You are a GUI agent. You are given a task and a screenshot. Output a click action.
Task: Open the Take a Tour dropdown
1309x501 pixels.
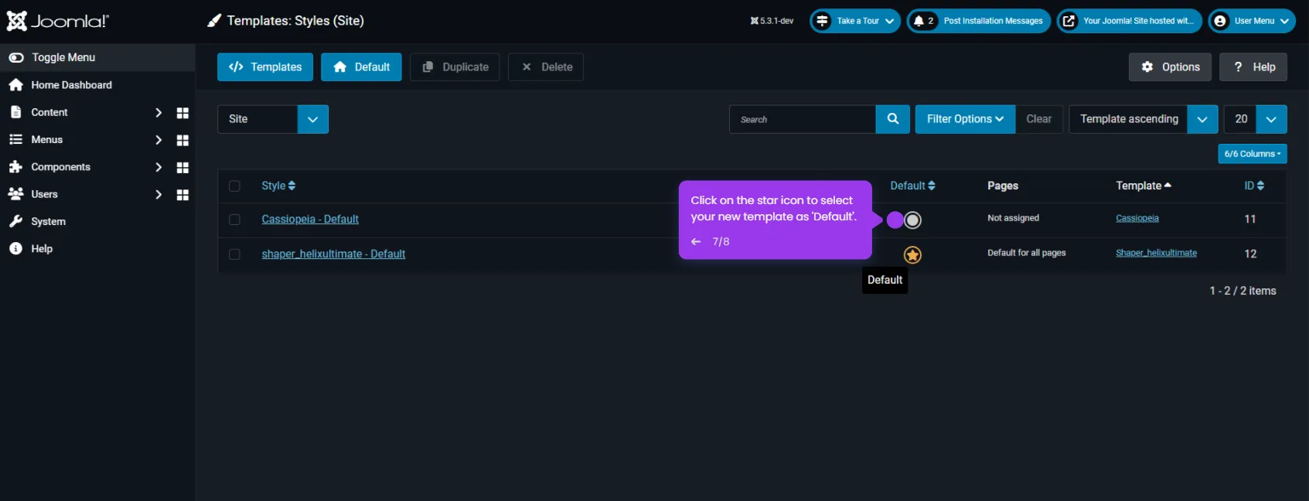click(855, 21)
